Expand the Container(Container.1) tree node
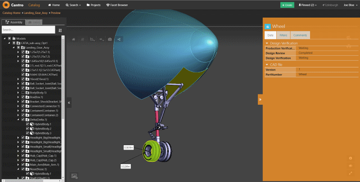Viewport: 360px width, 182px height. coord(18,111)
